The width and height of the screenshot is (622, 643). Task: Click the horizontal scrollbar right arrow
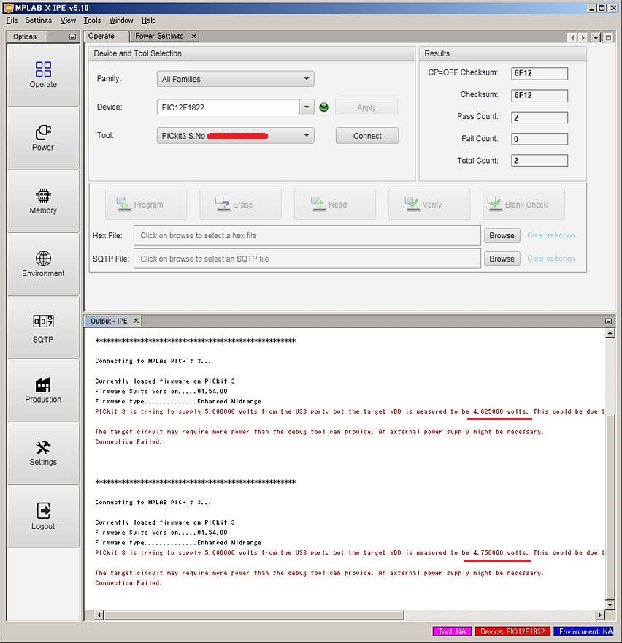(x=600, y=615)
